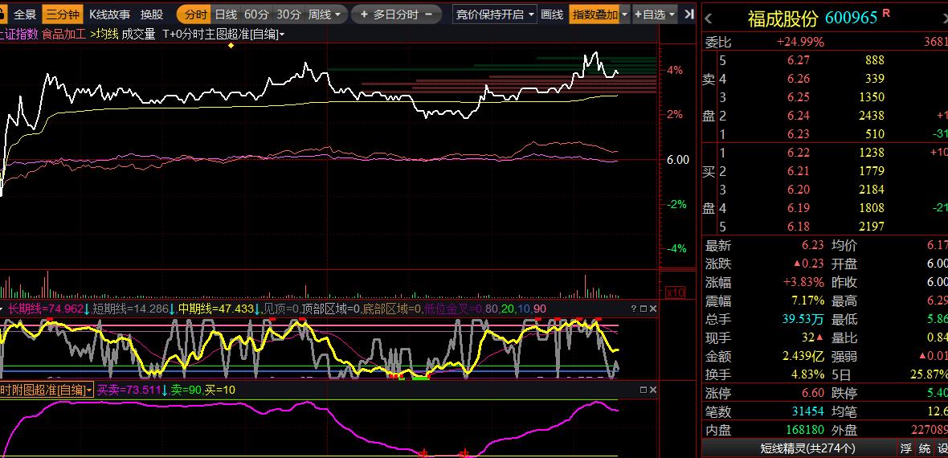The width and height of the screenshot is (948, 458).
Task: Open the 竞价保持开启 dropdown
Action: pyautogui.click(x=495, y=14)
